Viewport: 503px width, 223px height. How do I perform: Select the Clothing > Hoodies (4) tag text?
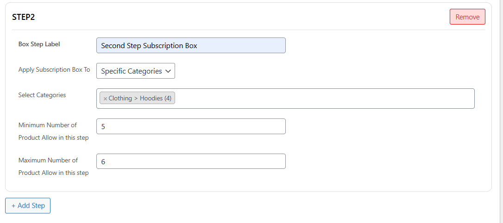140,99
